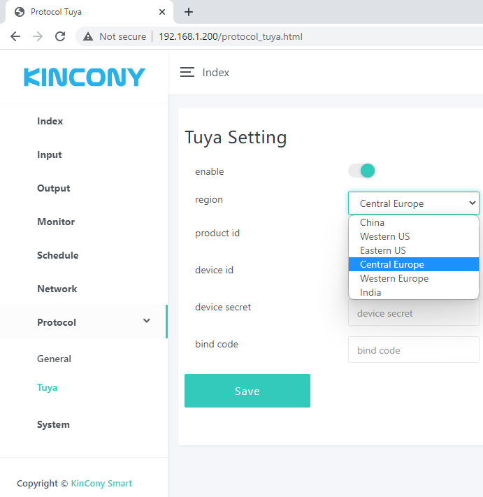Image resolution: width=483 pixels, height=497 pixels.
Task: Focus the device secret input field
Action: click(x=413, y=314)
